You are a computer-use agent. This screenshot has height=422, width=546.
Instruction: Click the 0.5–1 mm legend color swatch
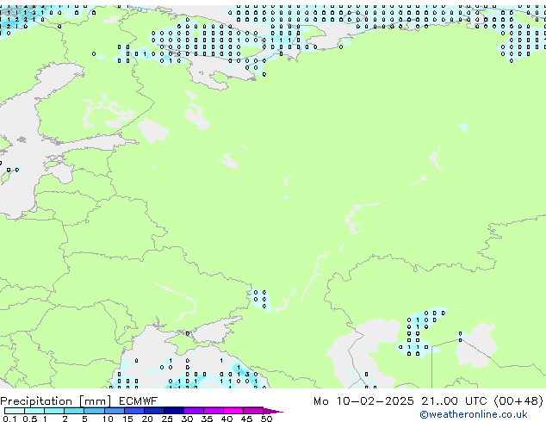[34, 411]
